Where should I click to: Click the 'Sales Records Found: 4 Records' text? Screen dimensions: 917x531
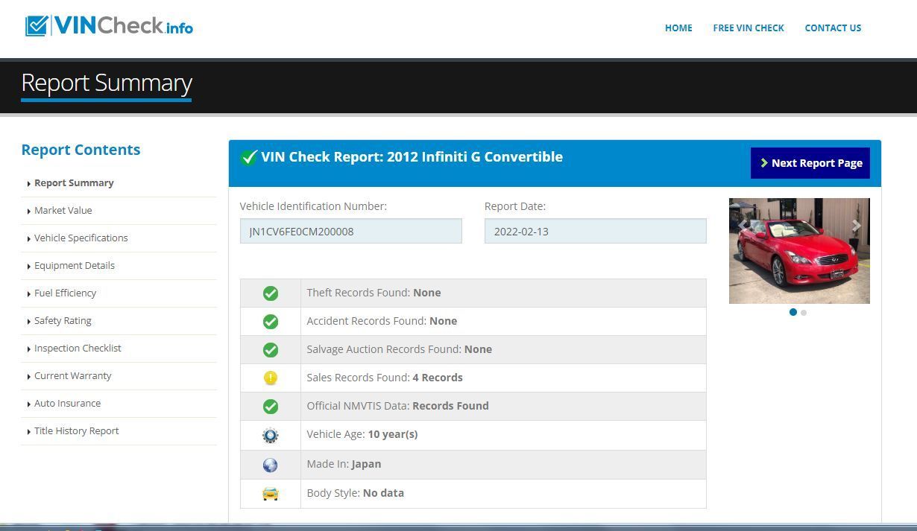coord(385,378)
